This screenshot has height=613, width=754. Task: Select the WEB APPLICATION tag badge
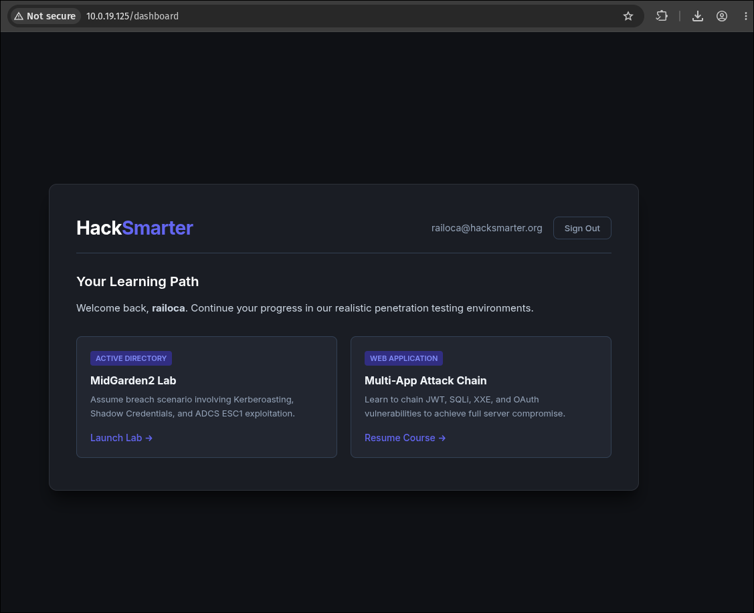(403, 358)
